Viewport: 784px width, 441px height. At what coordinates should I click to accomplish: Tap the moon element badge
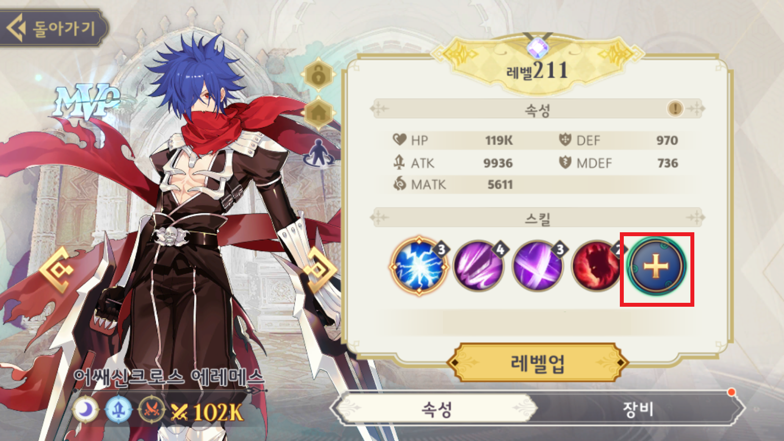click(85, 410)
